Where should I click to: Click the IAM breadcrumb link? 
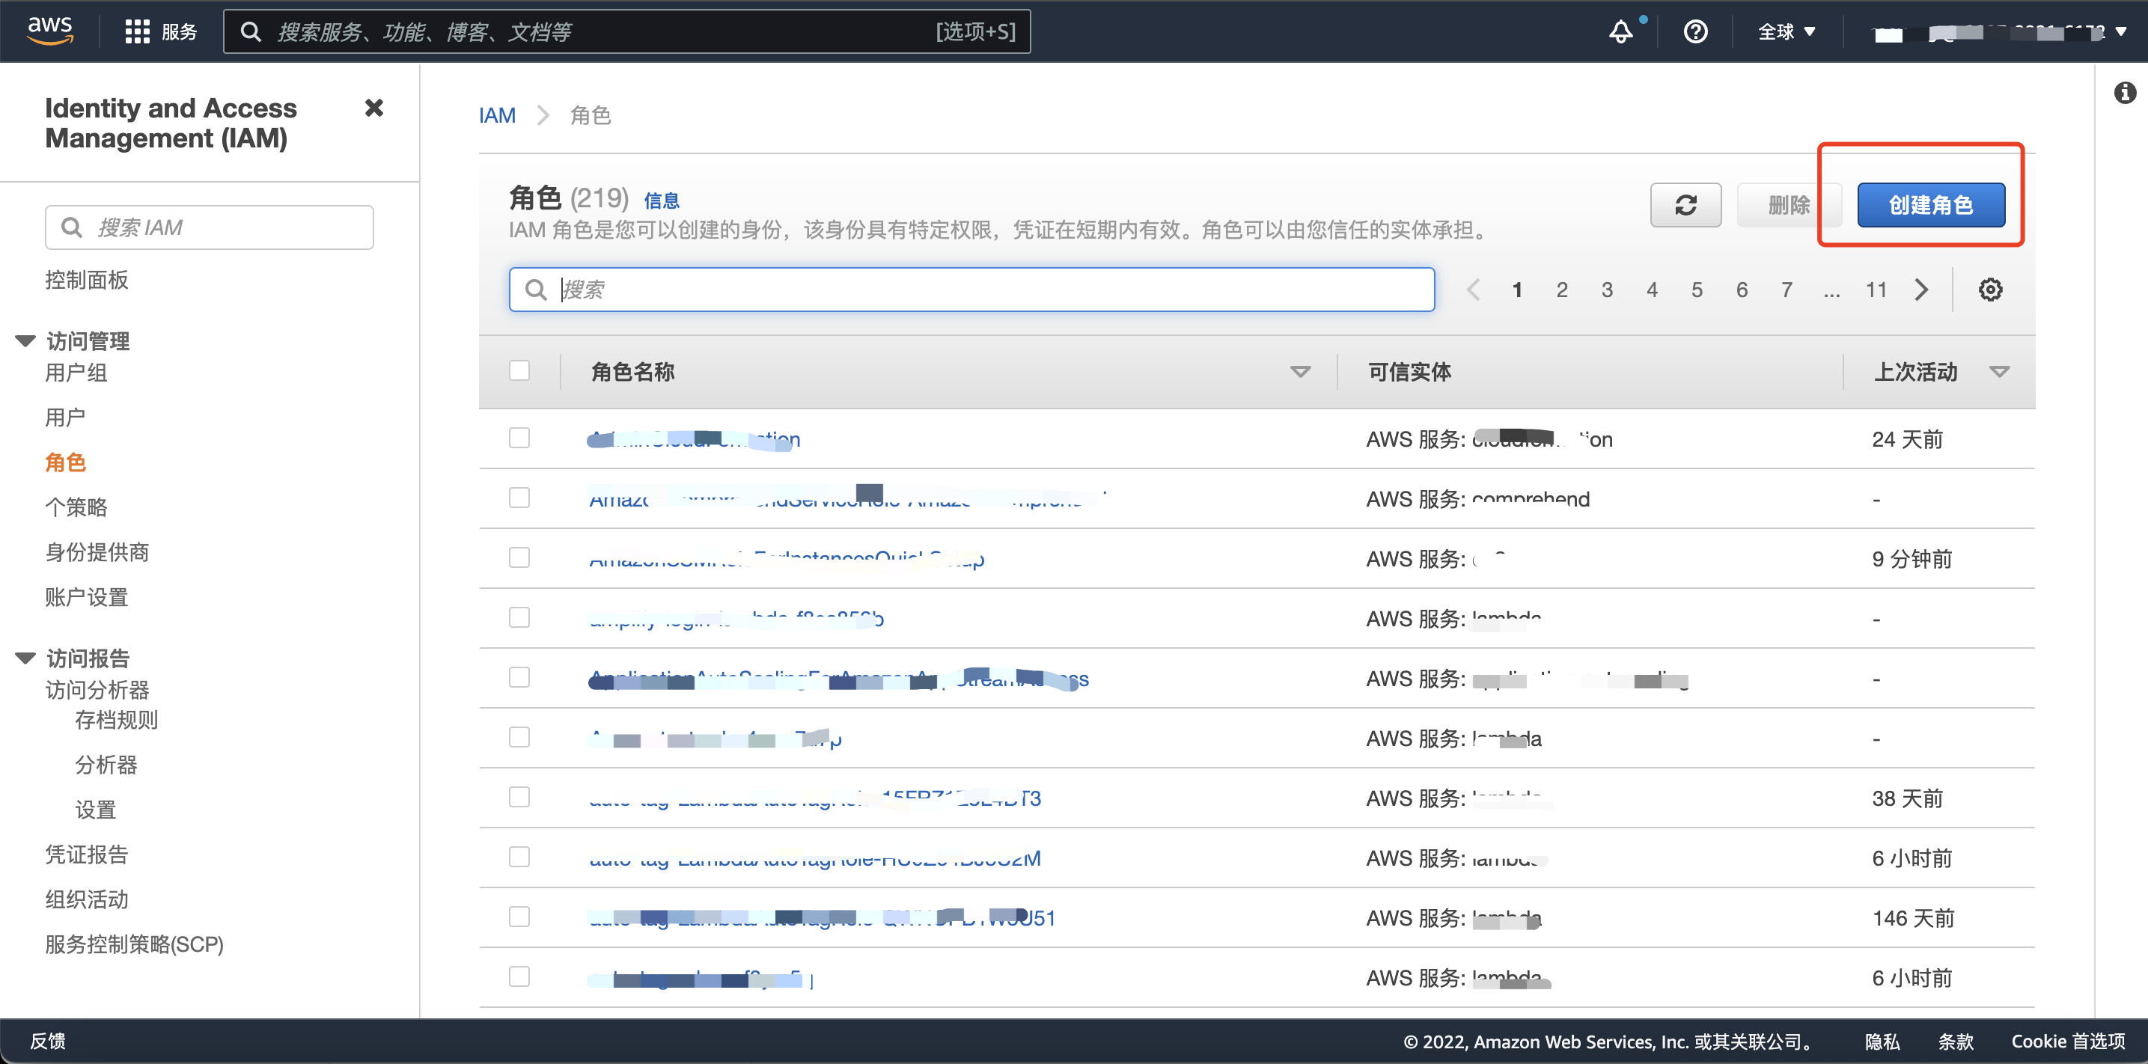(497, 115)
